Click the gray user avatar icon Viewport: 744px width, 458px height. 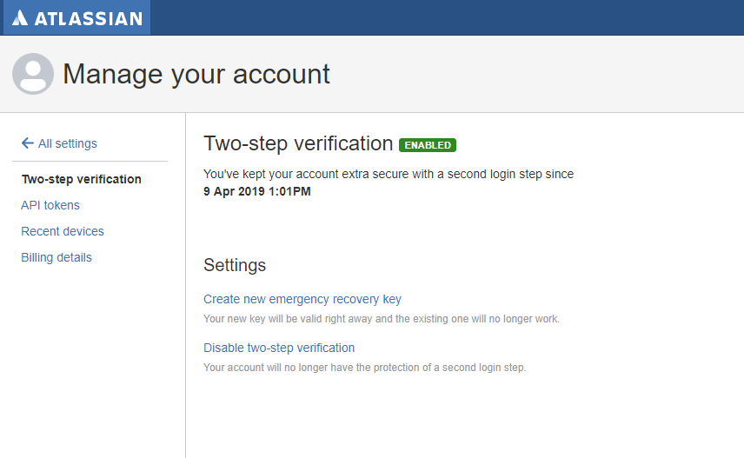coord(33,74)
